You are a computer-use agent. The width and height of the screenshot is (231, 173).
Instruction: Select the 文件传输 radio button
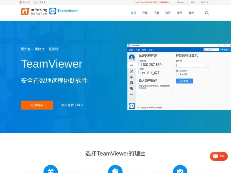point(177,74)
